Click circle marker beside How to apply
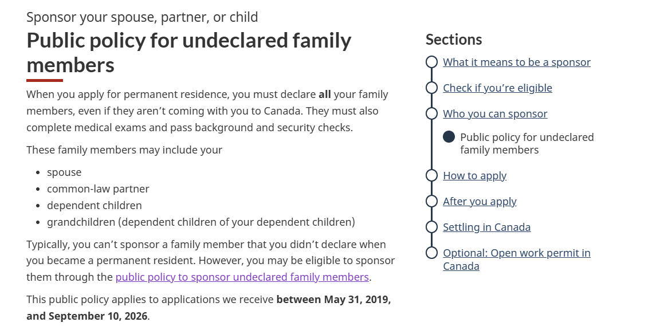The width and height of the screenshot is (660, 334). pos(431,175)
